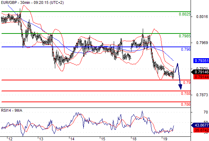The height and width of the screenshot is (141, 209).
Task: Click the EUR/GBP 30min chart title
Action: tap(32, 2)
